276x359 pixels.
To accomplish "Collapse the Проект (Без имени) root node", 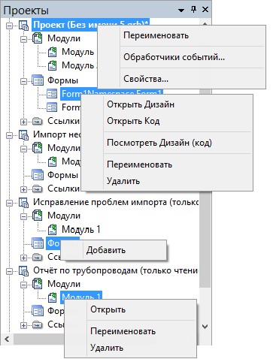I will pos(9,26).
